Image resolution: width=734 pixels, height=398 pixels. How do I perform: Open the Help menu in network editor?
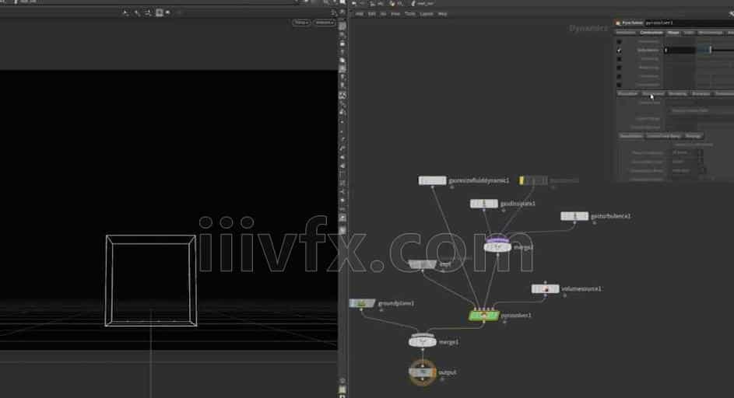(x=442, y=14)
